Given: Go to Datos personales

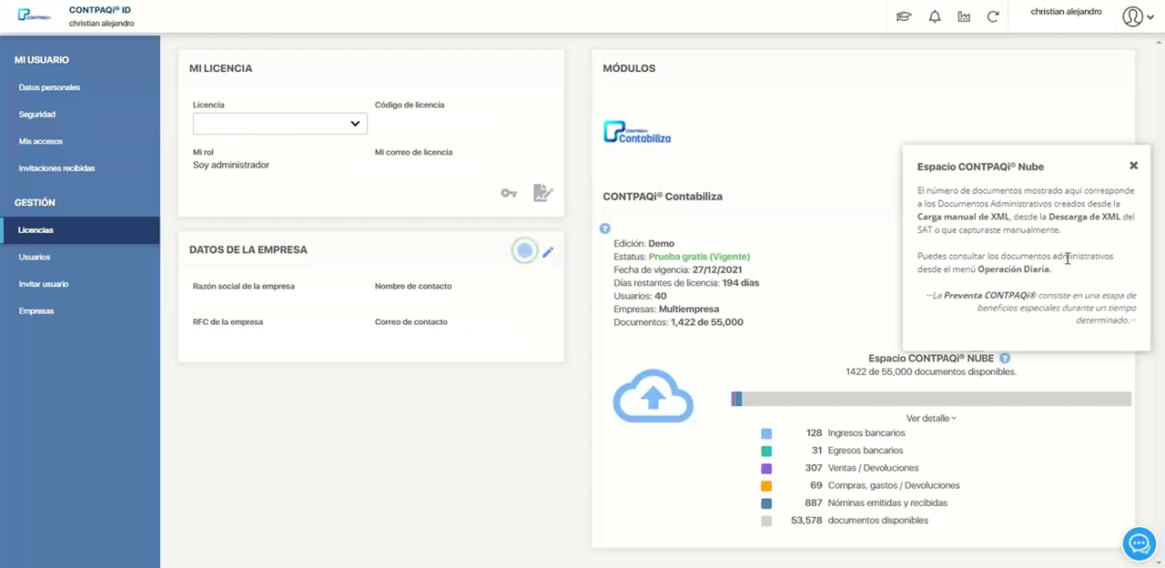Looking at the screenshot, I should tap(49, 87).
